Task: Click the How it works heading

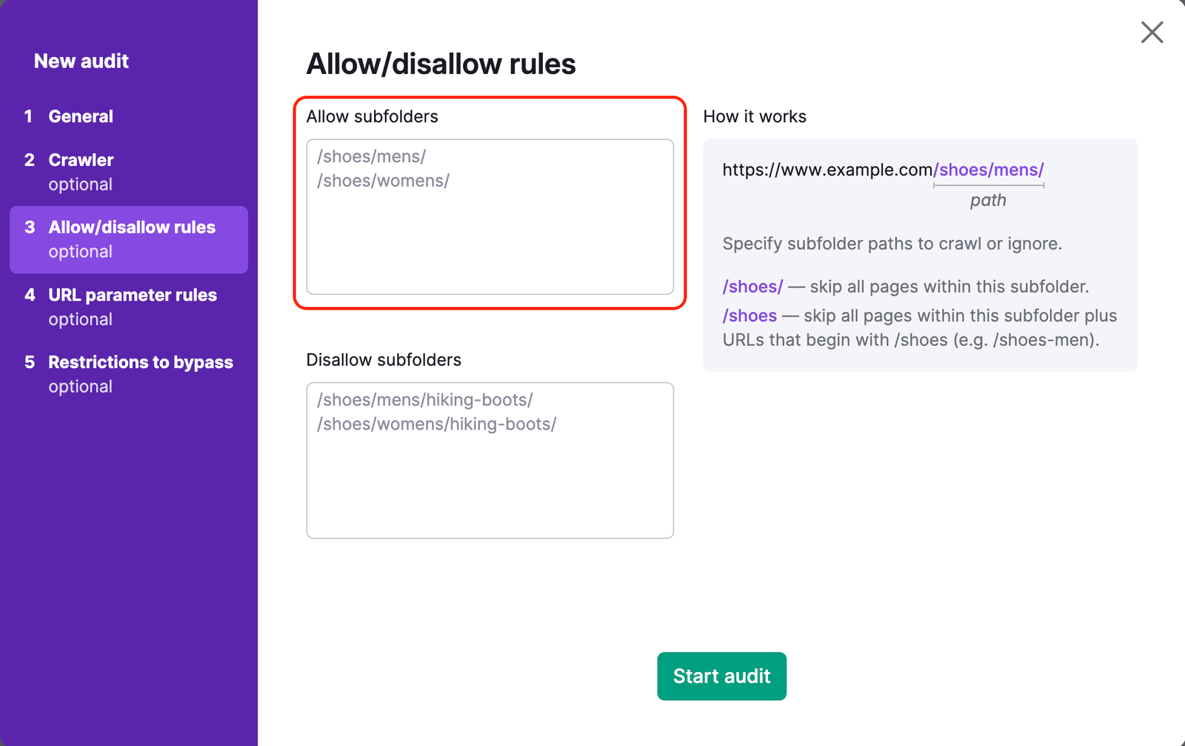Action: coord(755,116)
